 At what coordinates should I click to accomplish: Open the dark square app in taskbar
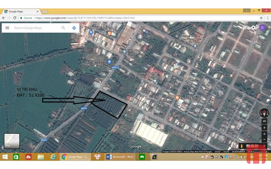tap(154, 157)
